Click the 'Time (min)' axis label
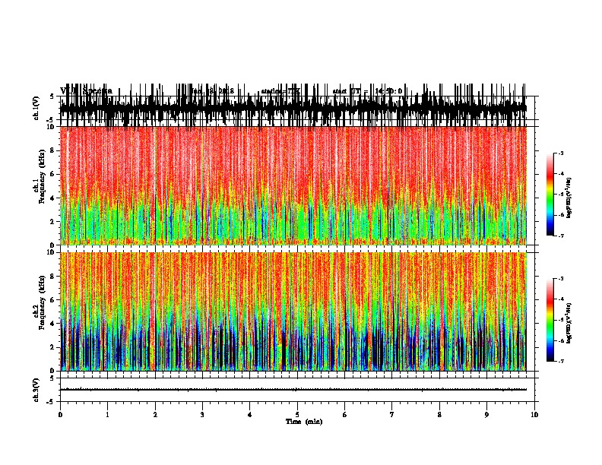The image size is (602, 465). (x=304, y=422)
